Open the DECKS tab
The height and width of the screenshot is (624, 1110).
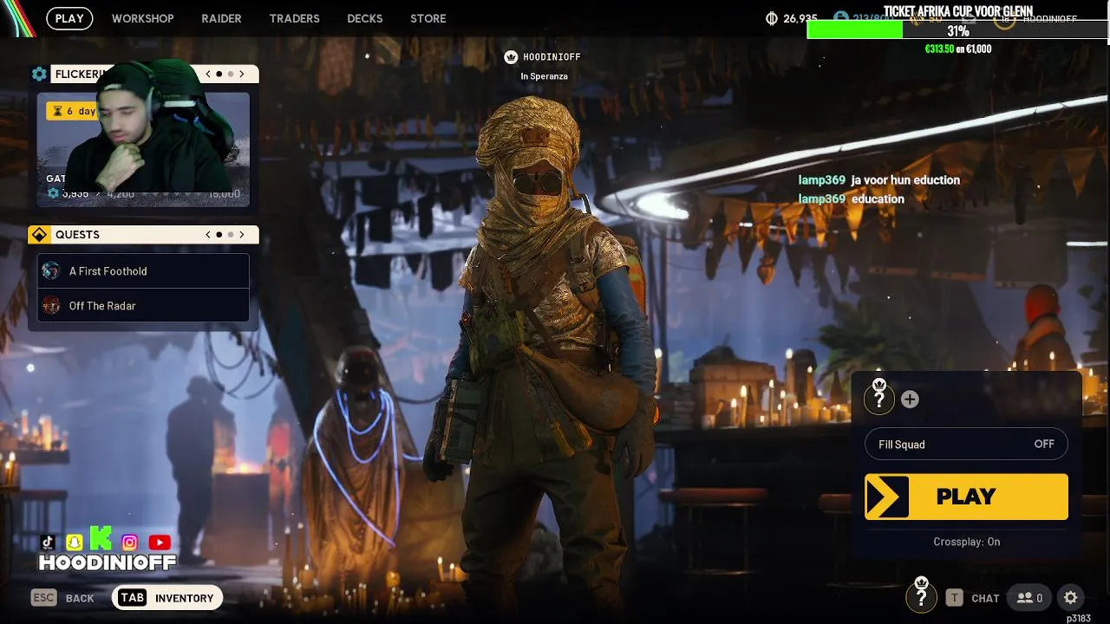[364, 18]
